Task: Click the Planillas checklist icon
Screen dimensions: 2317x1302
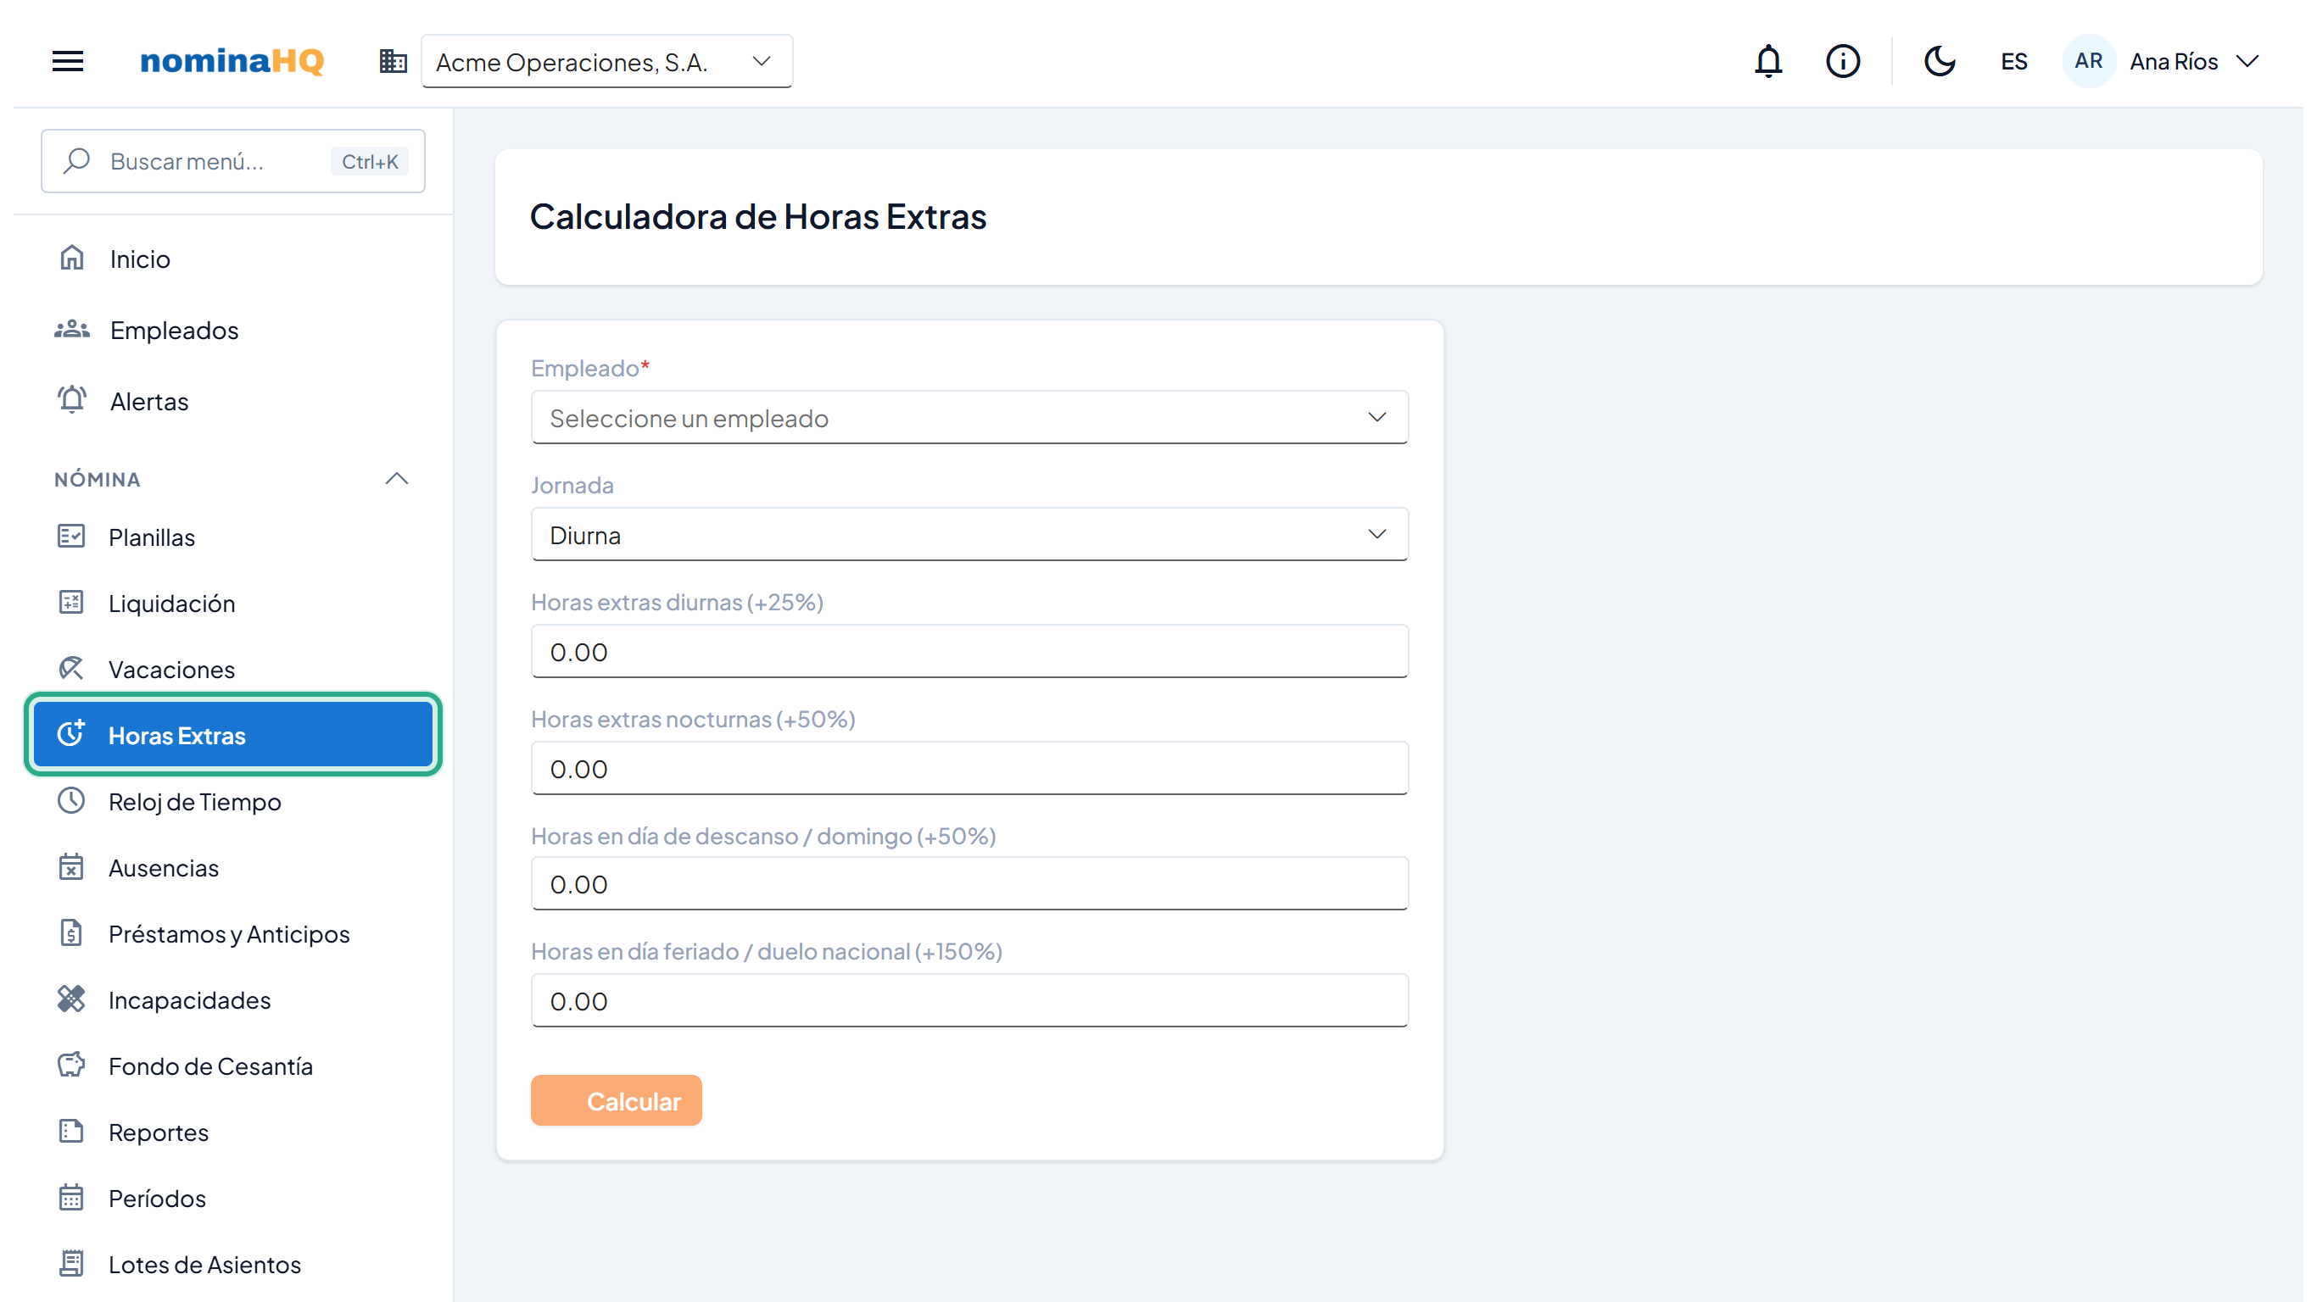Action: tap(71, 537)
